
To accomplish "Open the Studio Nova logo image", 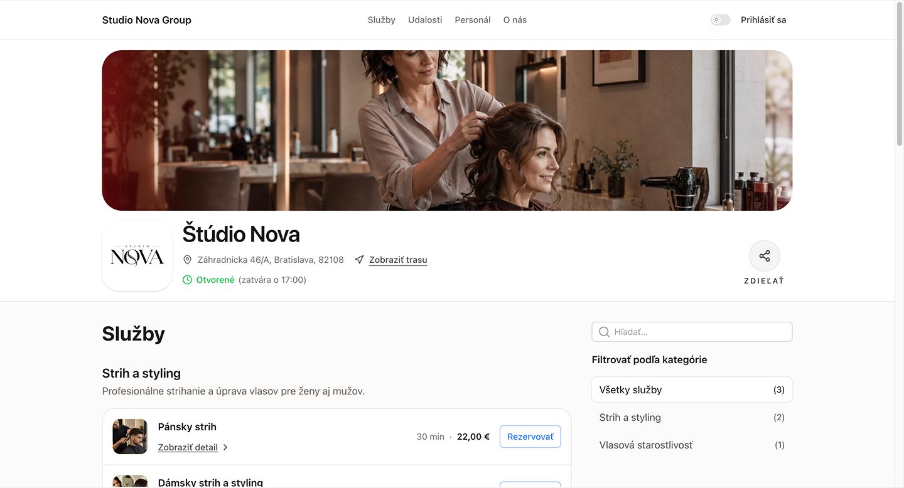I will pyautogui.click(x=137, y=256).
